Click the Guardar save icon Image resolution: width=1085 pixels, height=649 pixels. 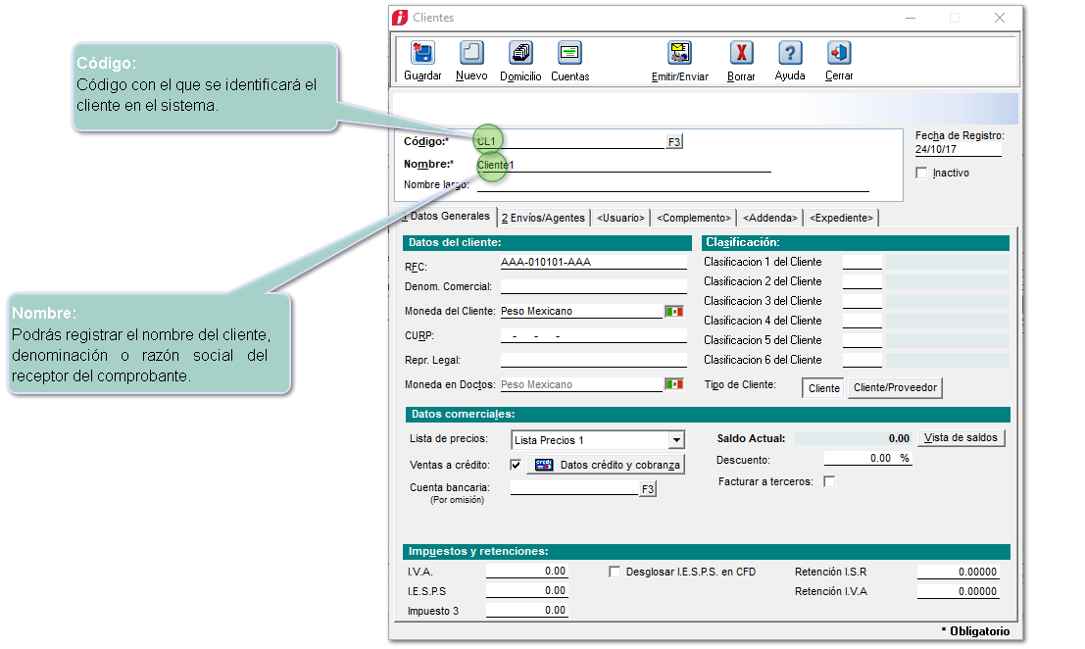pyautogui.click(x=422, y=54)
